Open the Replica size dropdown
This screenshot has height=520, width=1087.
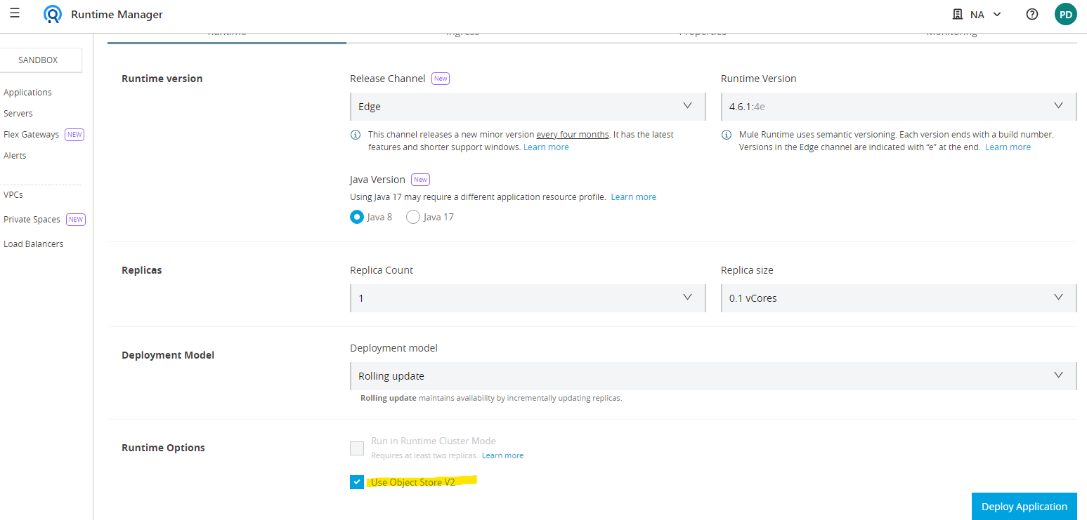tap(898, 298)
